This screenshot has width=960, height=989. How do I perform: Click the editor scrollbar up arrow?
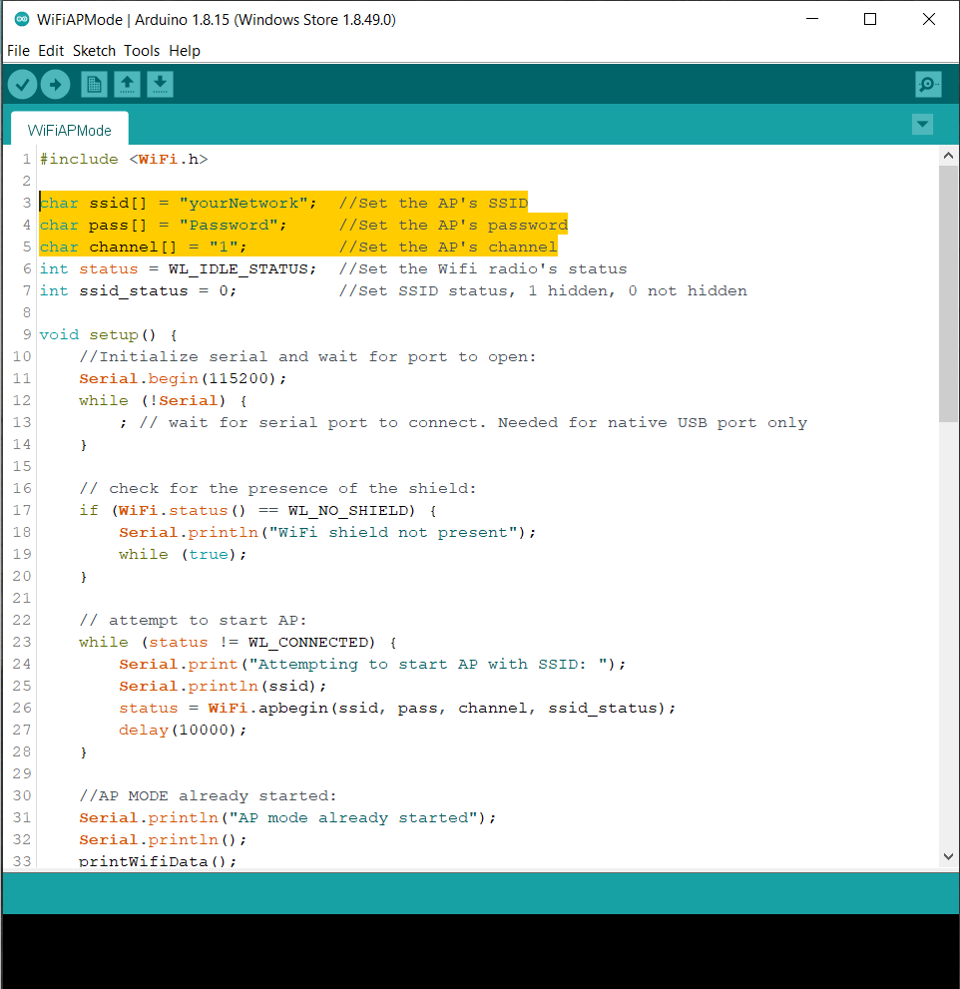click(x=948, y=155)
